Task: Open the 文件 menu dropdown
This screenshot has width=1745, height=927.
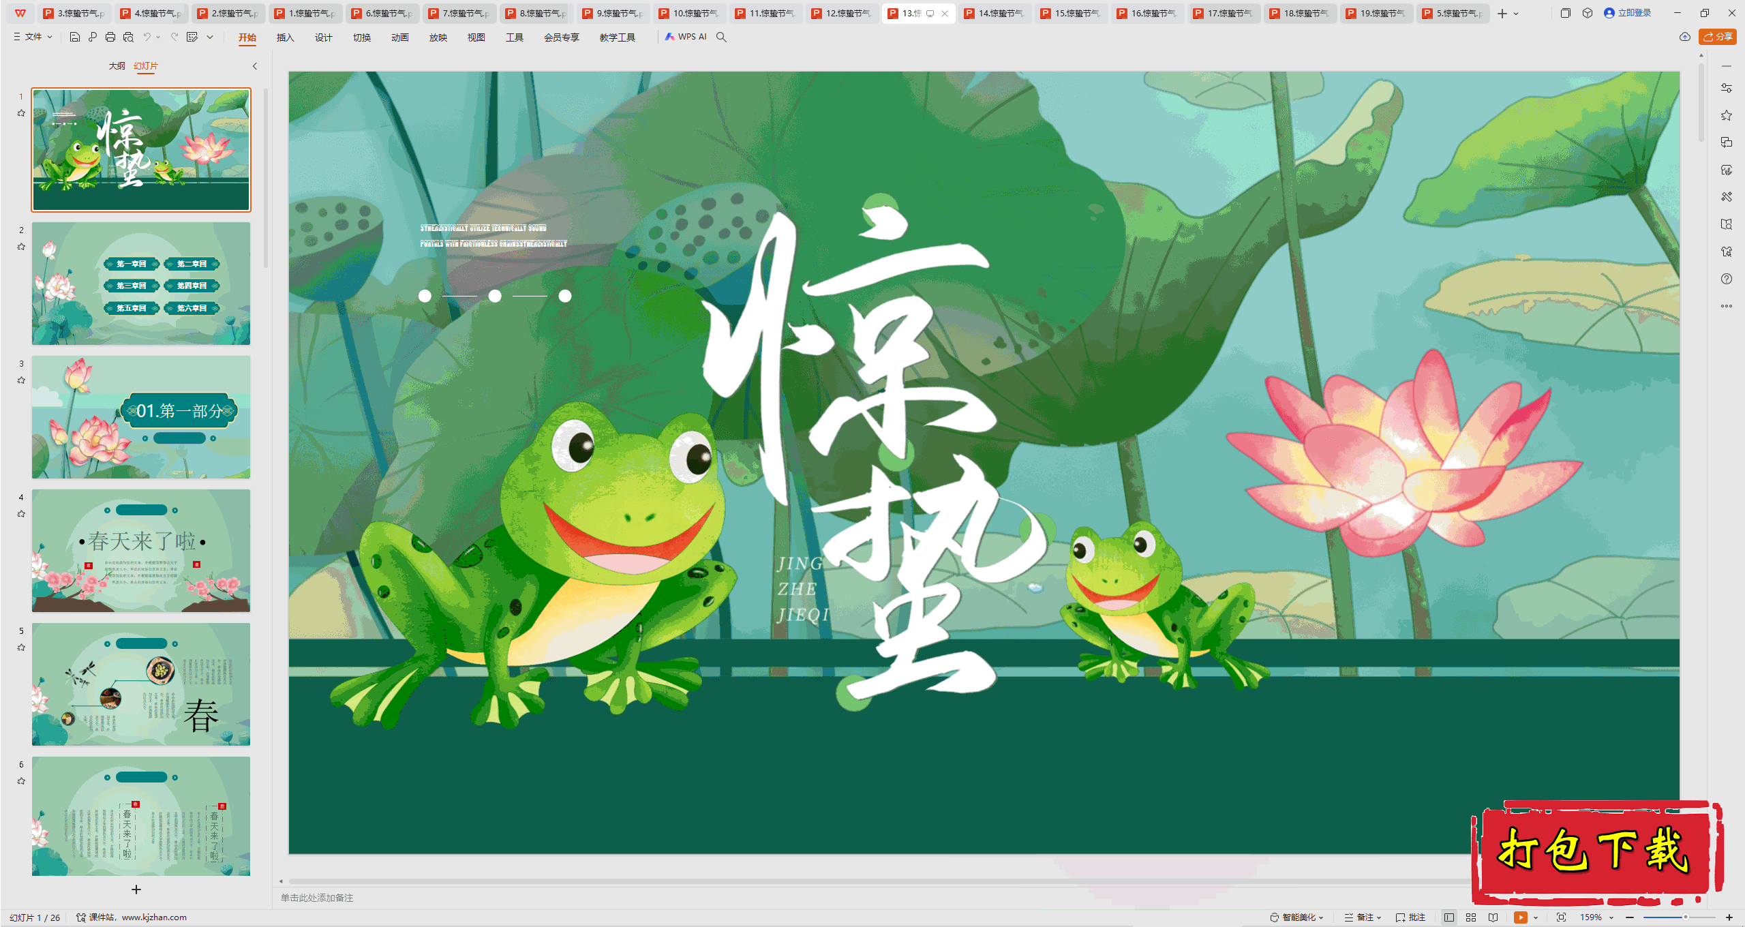Action: [x=33, y=37]
